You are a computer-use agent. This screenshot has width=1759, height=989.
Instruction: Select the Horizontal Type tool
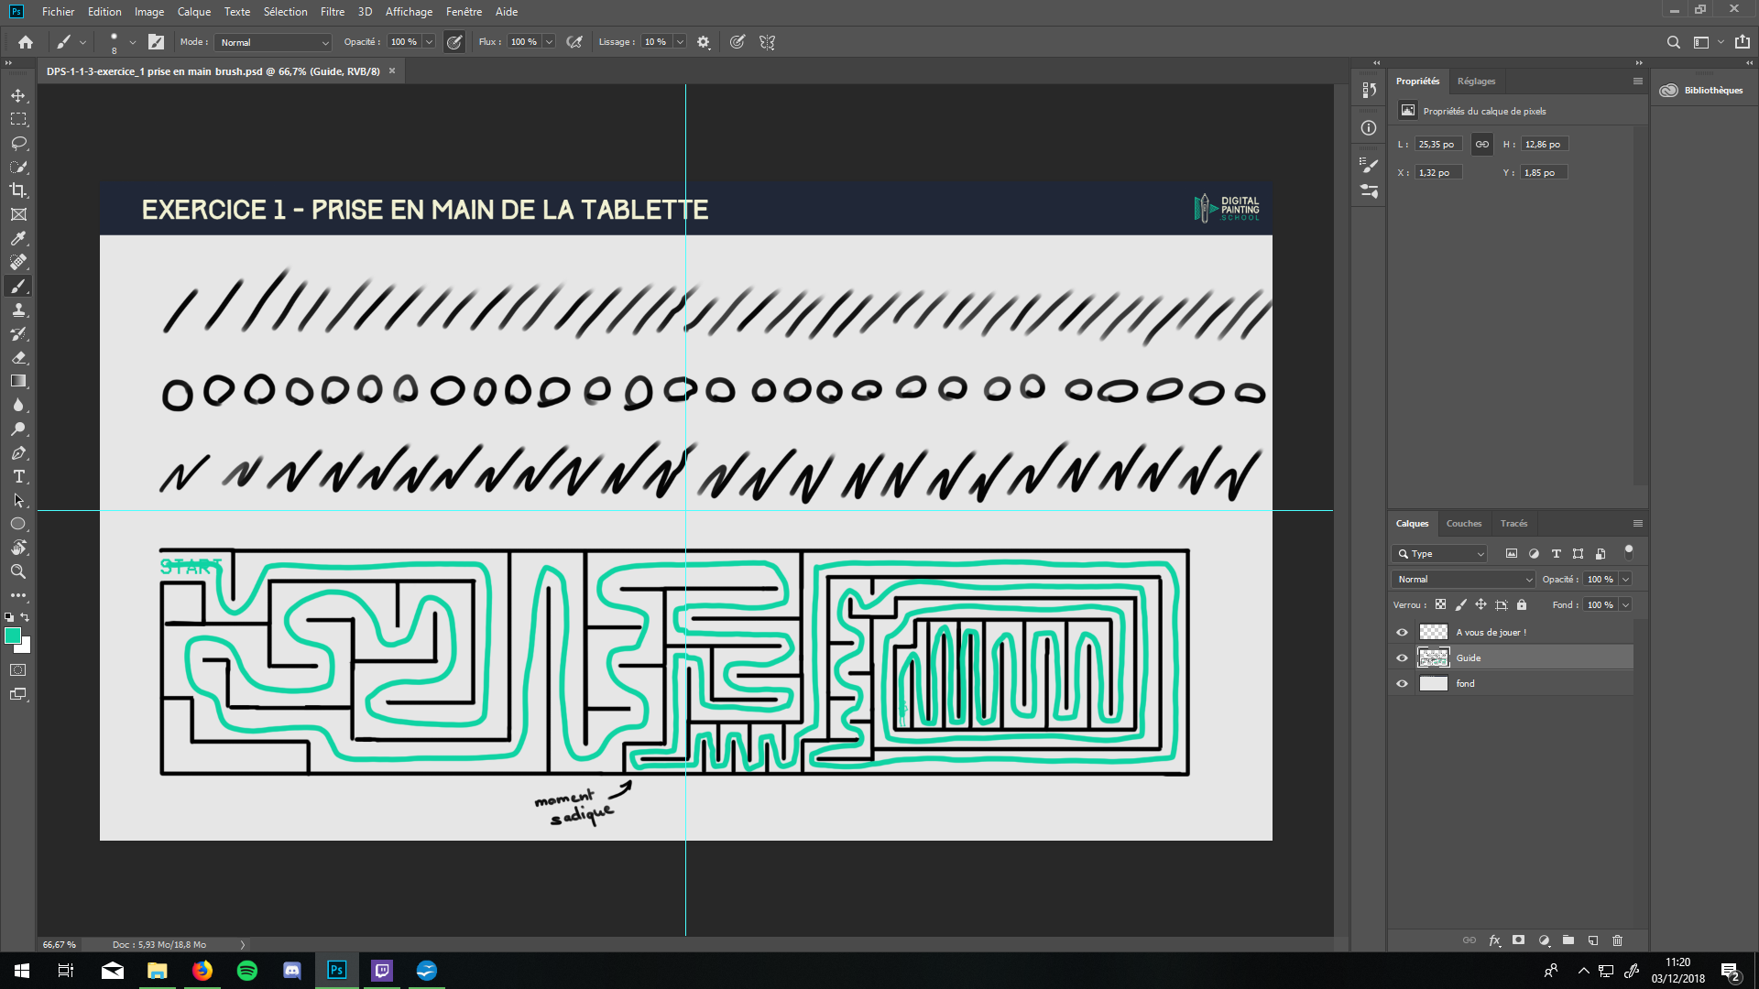[x=18, y=477]
